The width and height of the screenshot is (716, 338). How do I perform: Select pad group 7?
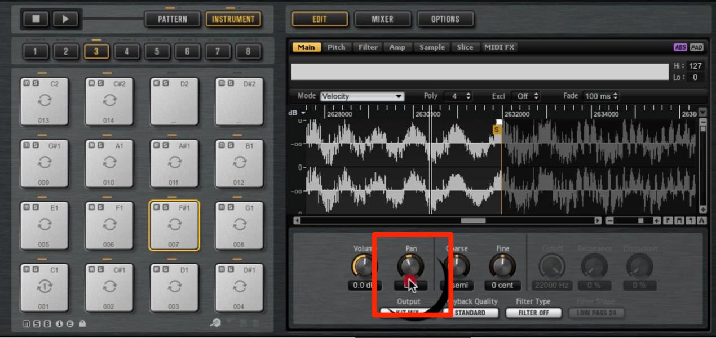coord(218,52)
